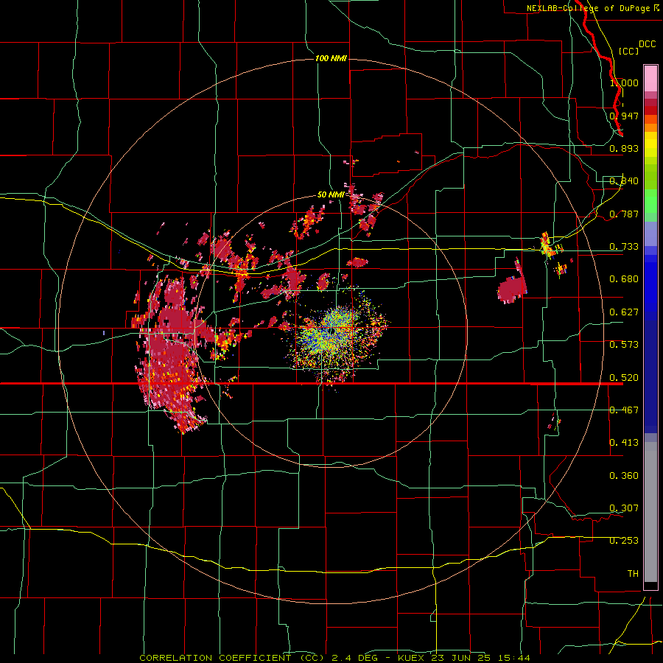Click the 0.787 color scale value
663x663 pixels.
[x=624, y=214]
